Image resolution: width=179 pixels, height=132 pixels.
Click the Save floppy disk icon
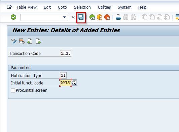coord(81,17)
